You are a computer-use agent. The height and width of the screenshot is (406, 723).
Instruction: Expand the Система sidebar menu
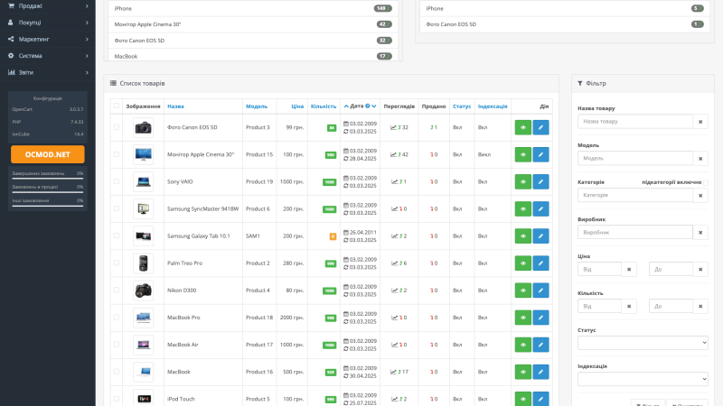[x=48, y=56]
